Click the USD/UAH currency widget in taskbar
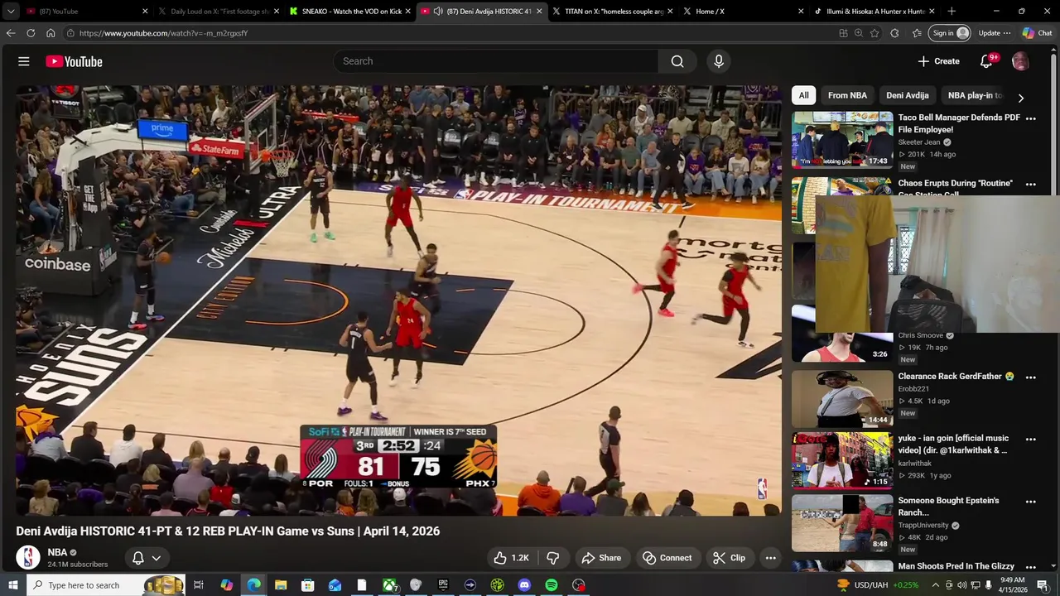Screen dimensions: 1060x596 click(876, 585)
